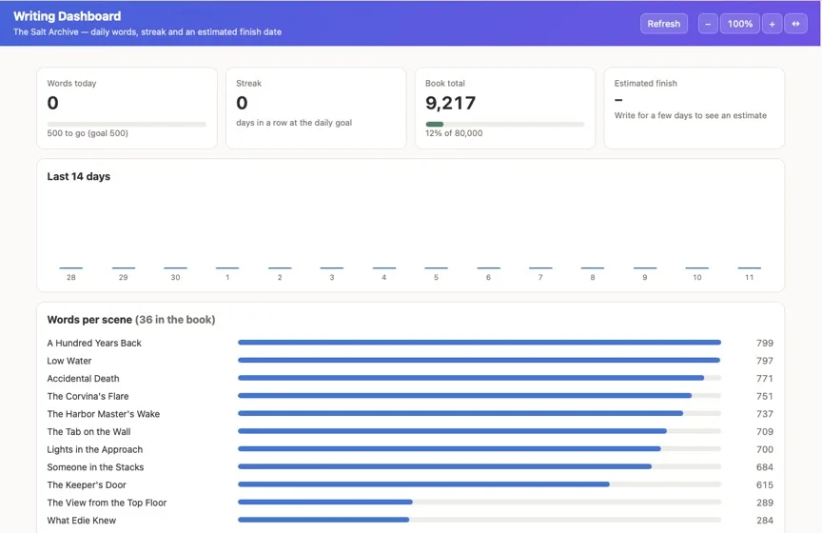Viewport: 822px width, 533px height.
Task: Click the '500 to go (goal 500)' text
Action: pyautogui.click(x=88, y=133)
